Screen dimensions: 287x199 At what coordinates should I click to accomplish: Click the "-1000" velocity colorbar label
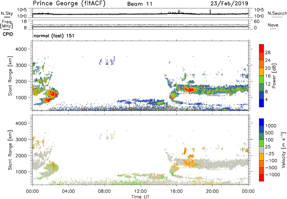tap(273, 175)
